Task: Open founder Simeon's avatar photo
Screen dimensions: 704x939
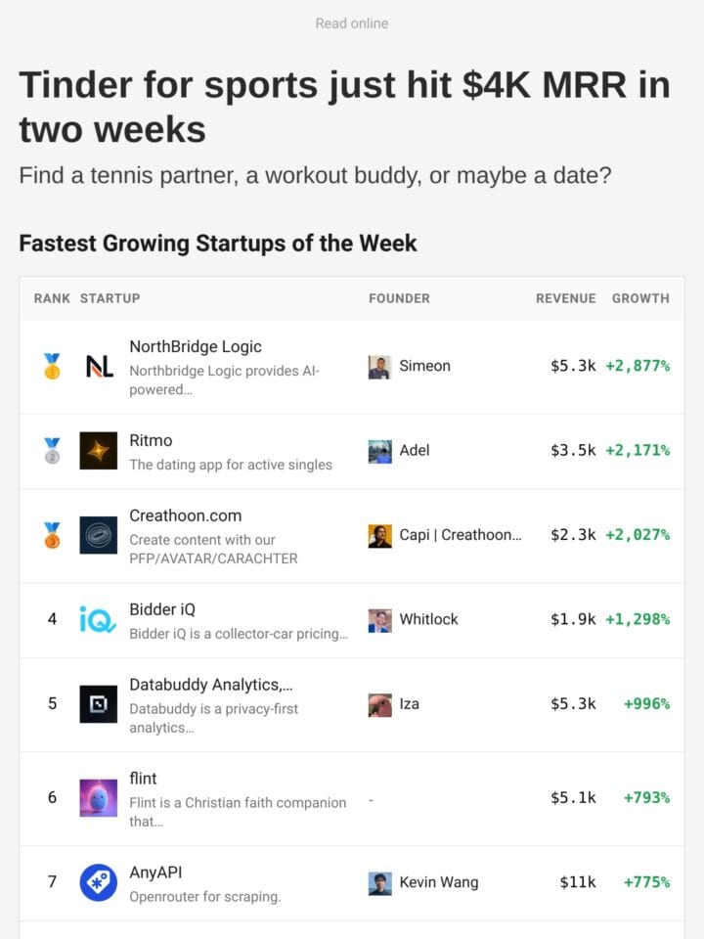Action: pyautogui.click(x=379, y=367)
